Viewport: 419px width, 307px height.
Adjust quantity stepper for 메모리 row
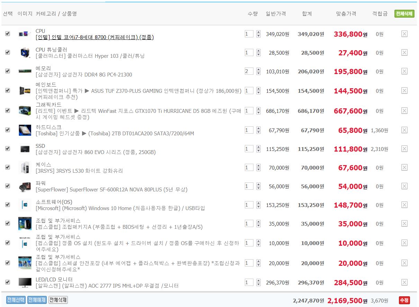258,71
